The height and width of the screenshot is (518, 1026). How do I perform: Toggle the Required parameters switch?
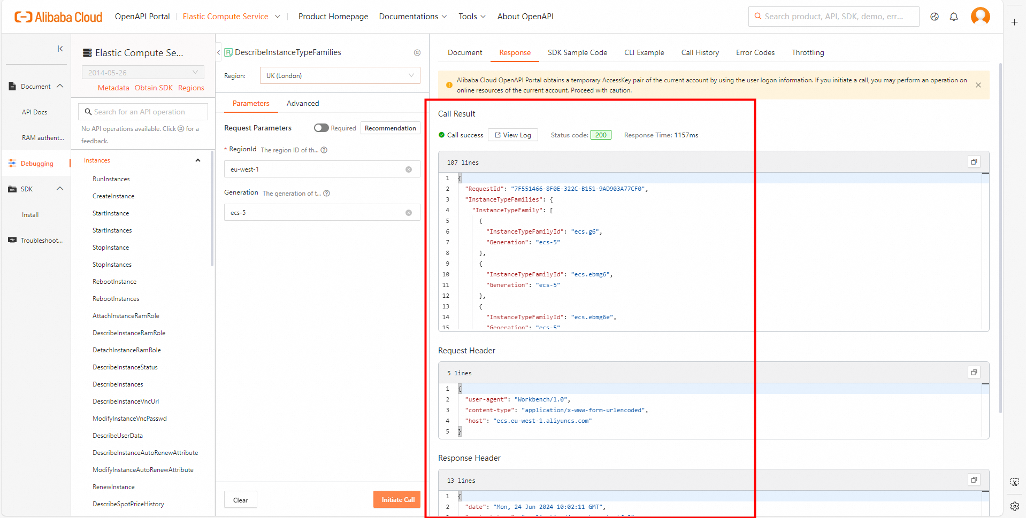321,128
